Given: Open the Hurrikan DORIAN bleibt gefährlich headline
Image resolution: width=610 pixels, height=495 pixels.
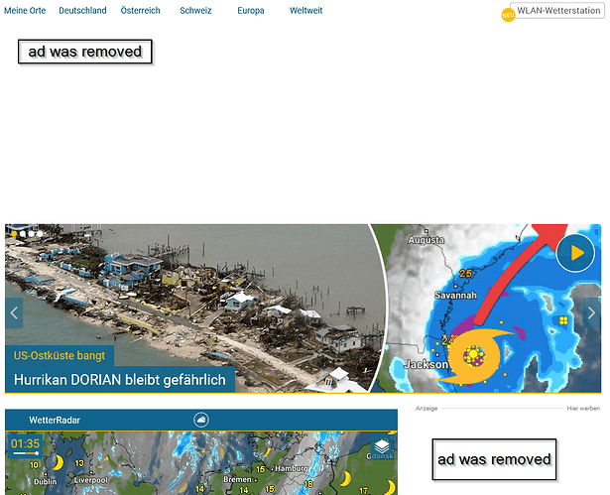Looking at the screenshot, I should click(x=120, y=380).
